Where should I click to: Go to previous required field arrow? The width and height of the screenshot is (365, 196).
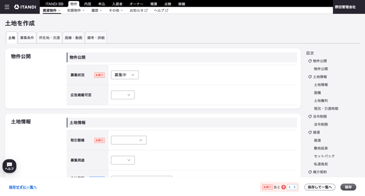(290, 187)
